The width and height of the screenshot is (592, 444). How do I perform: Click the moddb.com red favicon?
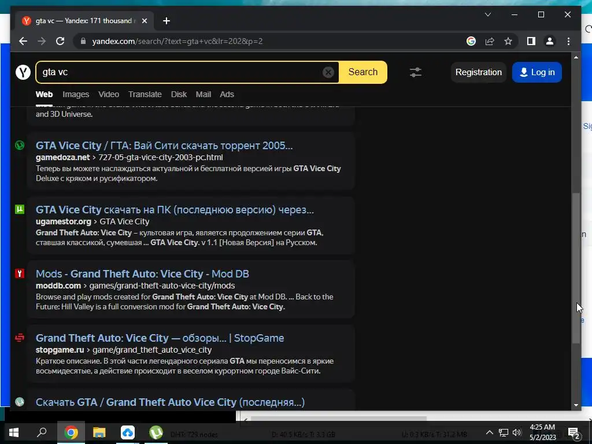pos(20,273)
